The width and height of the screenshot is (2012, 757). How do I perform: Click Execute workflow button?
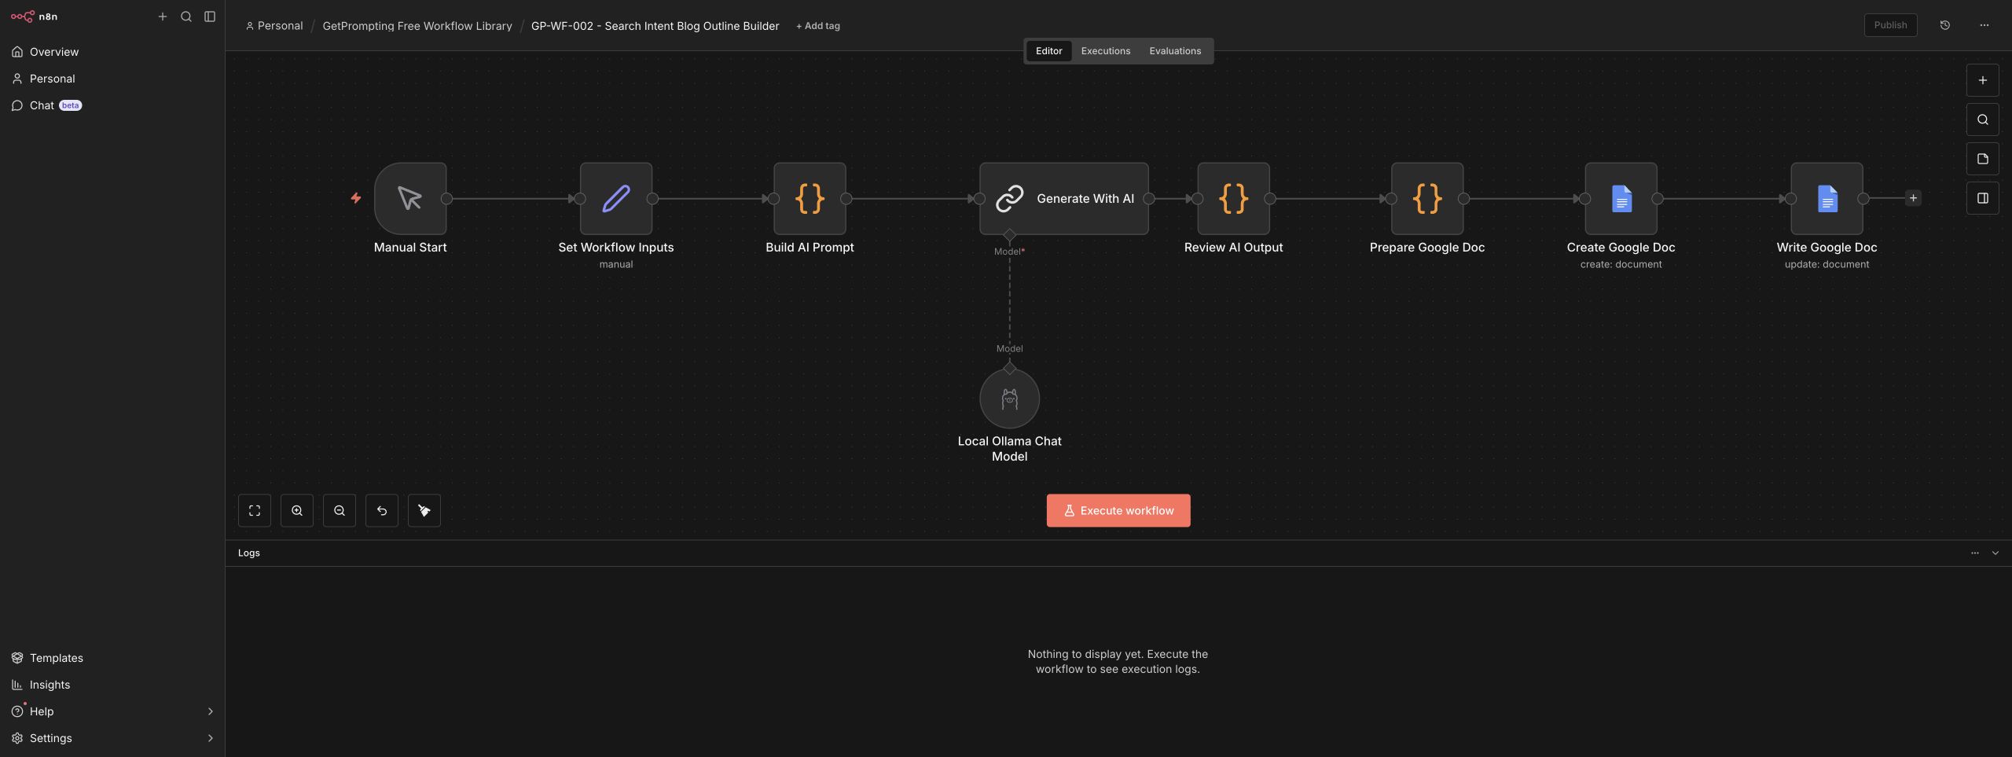(1118, 511)
